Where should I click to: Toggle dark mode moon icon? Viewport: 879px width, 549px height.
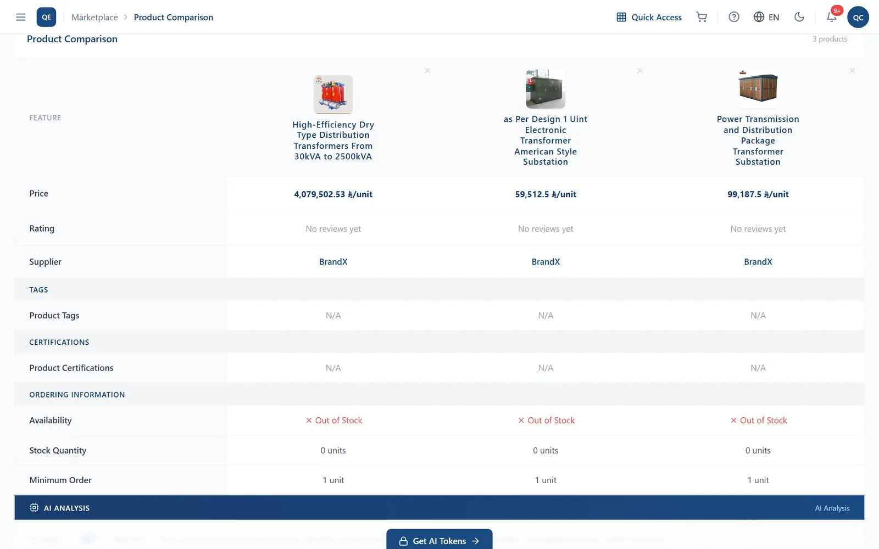(799, 17)
